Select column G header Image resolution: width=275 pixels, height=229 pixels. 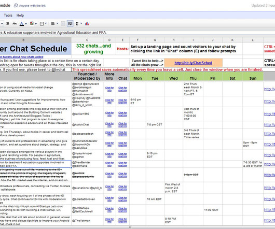point(155,40)
